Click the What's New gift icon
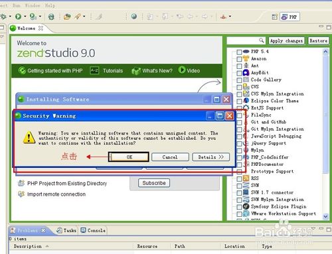332x254 pixels. point(136,71)
